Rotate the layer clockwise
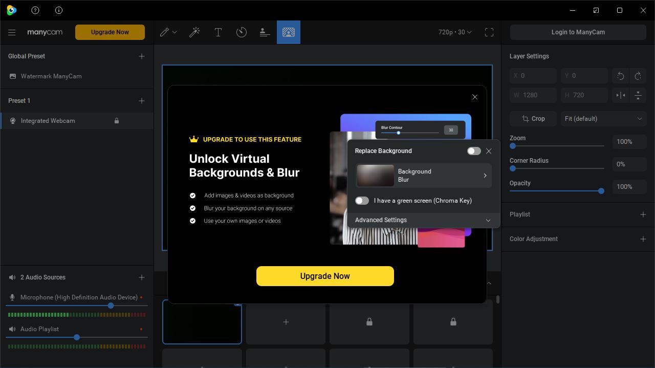 [x=638, y=76]
